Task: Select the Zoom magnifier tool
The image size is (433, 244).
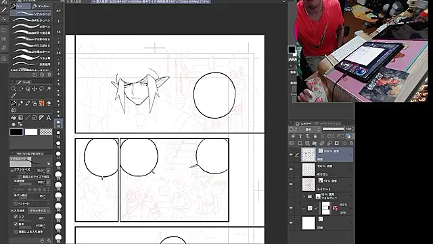Action: tap(14, 89)
